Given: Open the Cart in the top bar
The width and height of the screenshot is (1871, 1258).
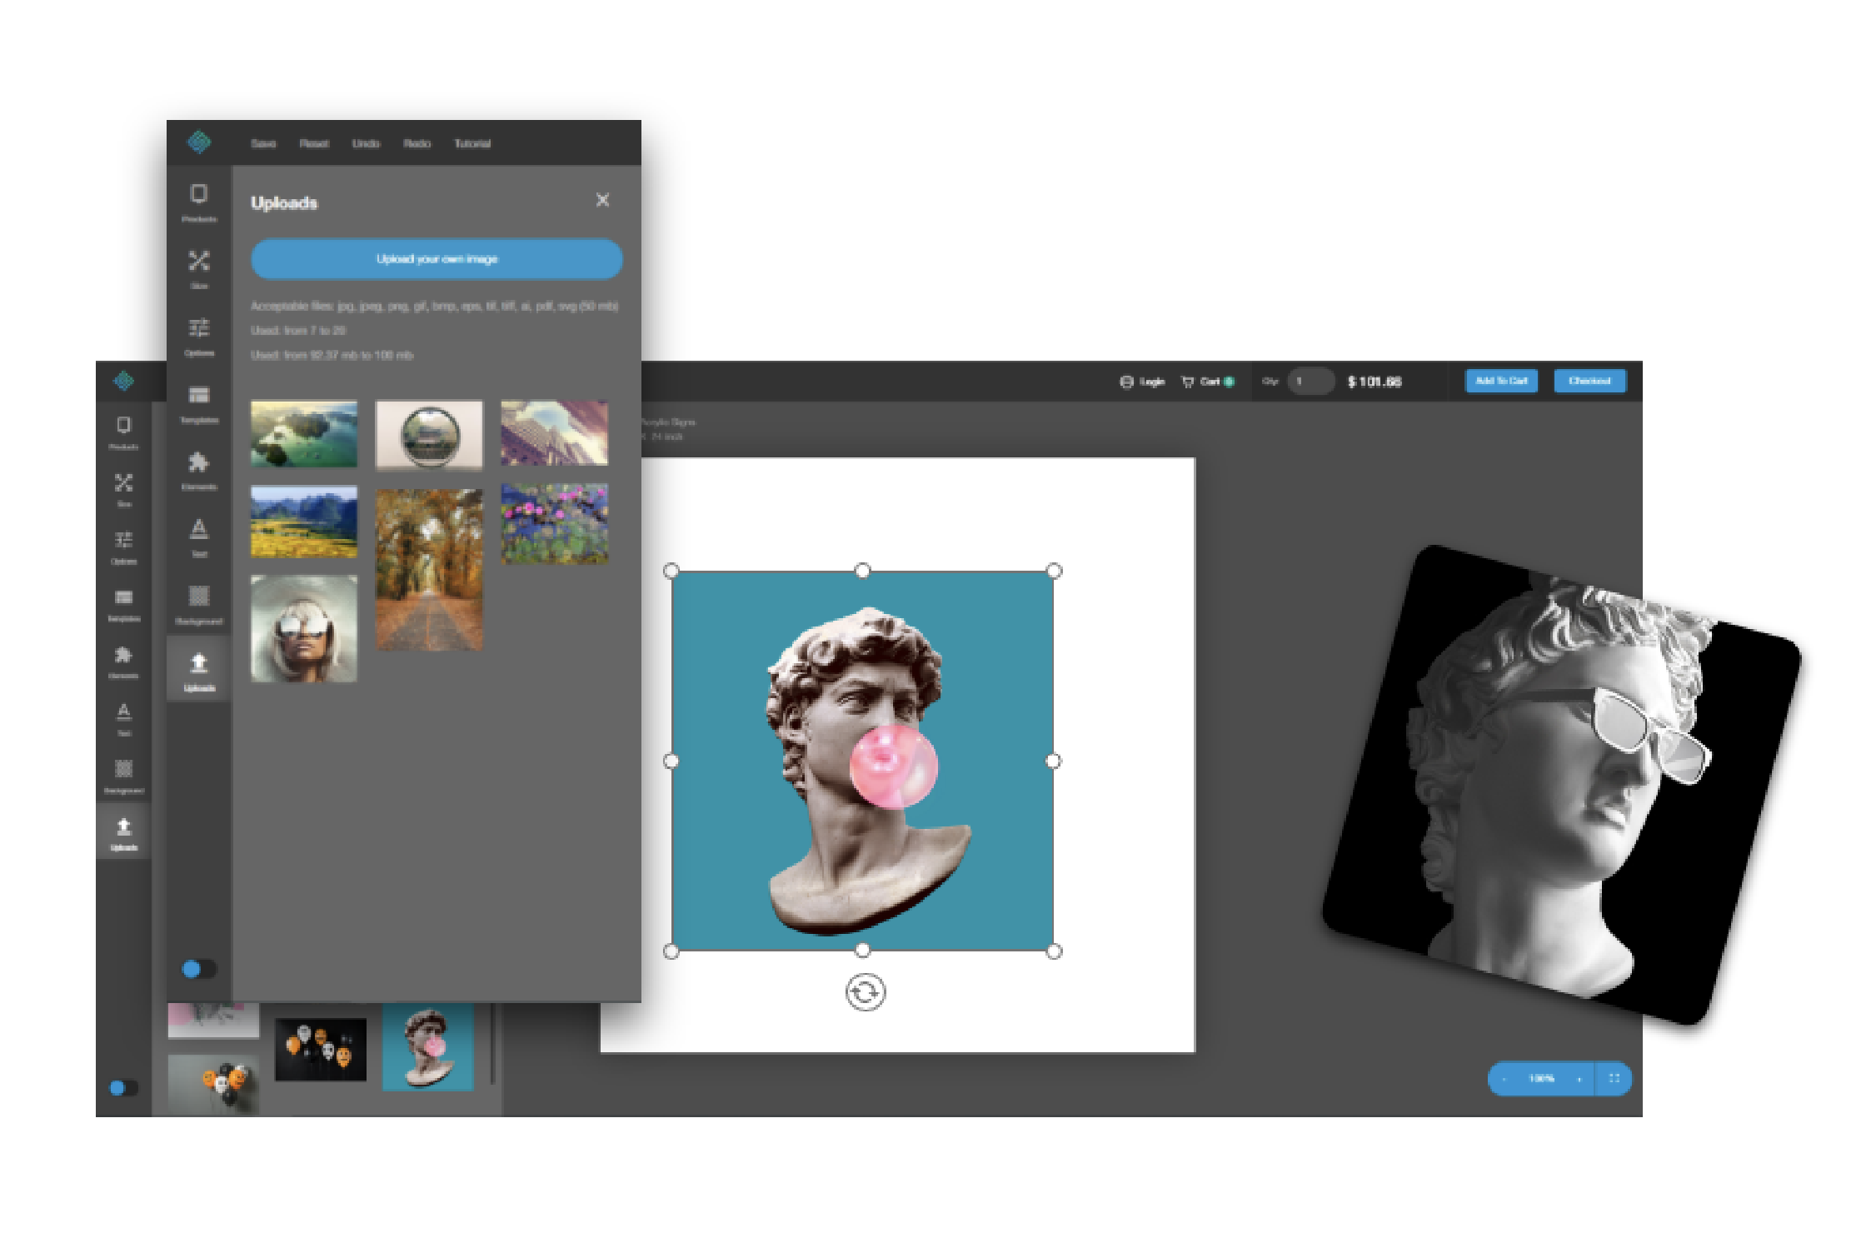Looking at the screenshot, I should coord(1208,382).
